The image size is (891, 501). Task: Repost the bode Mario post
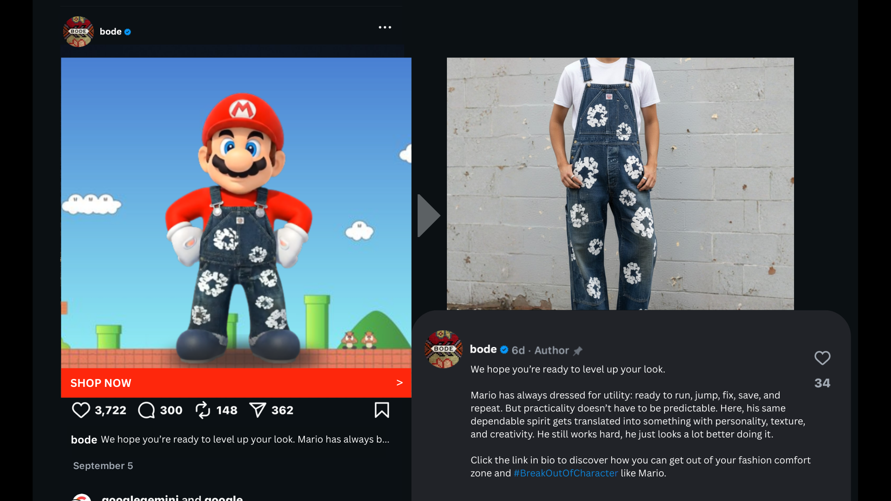pyautogui.click(x=203, y=410)
